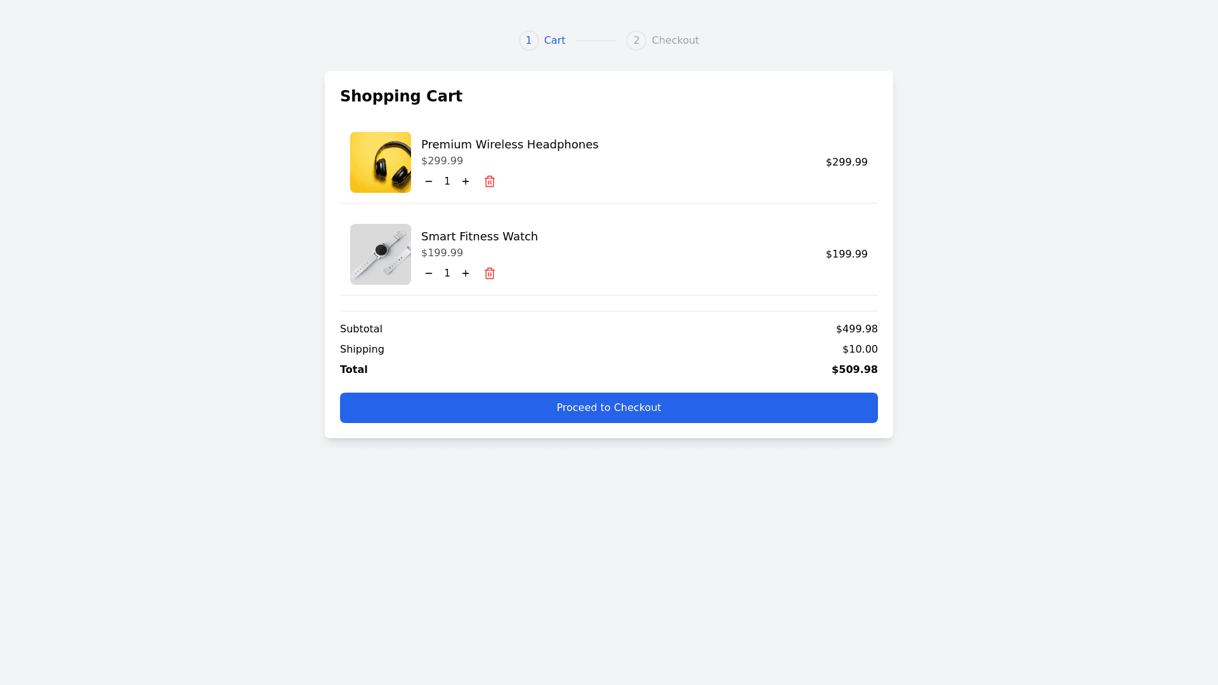Increase the Smart Fitness Watch quantity
The height and width of the screenshot is (685, 1218).
(x=466, y=273)
